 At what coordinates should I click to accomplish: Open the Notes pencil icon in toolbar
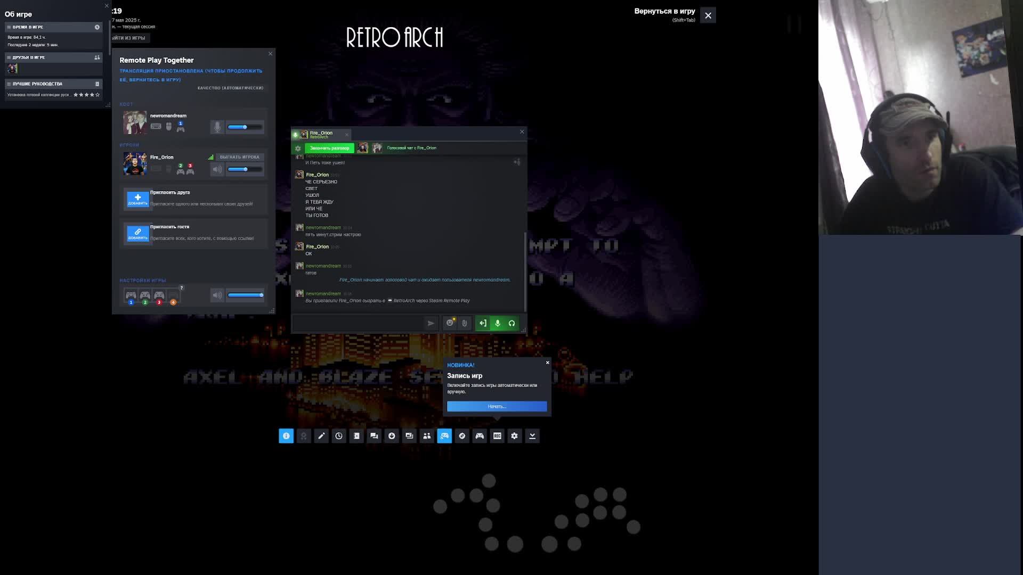tap(321, 436)
